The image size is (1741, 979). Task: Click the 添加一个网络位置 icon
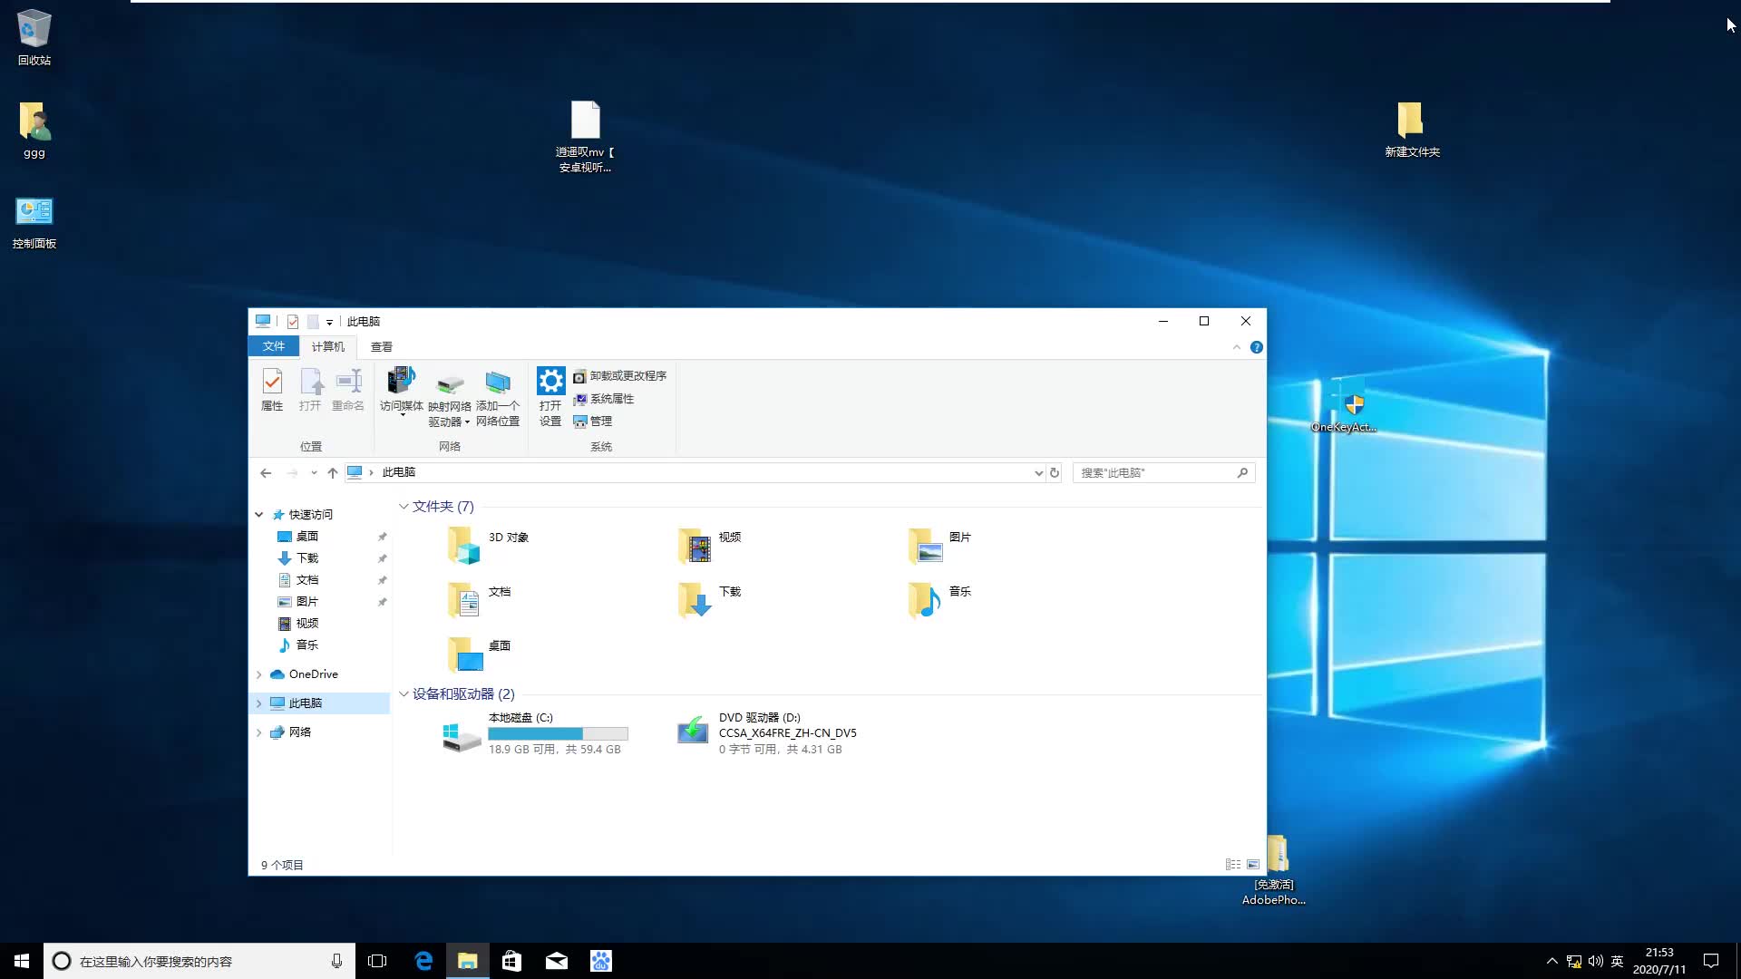(x=497, y=390)
